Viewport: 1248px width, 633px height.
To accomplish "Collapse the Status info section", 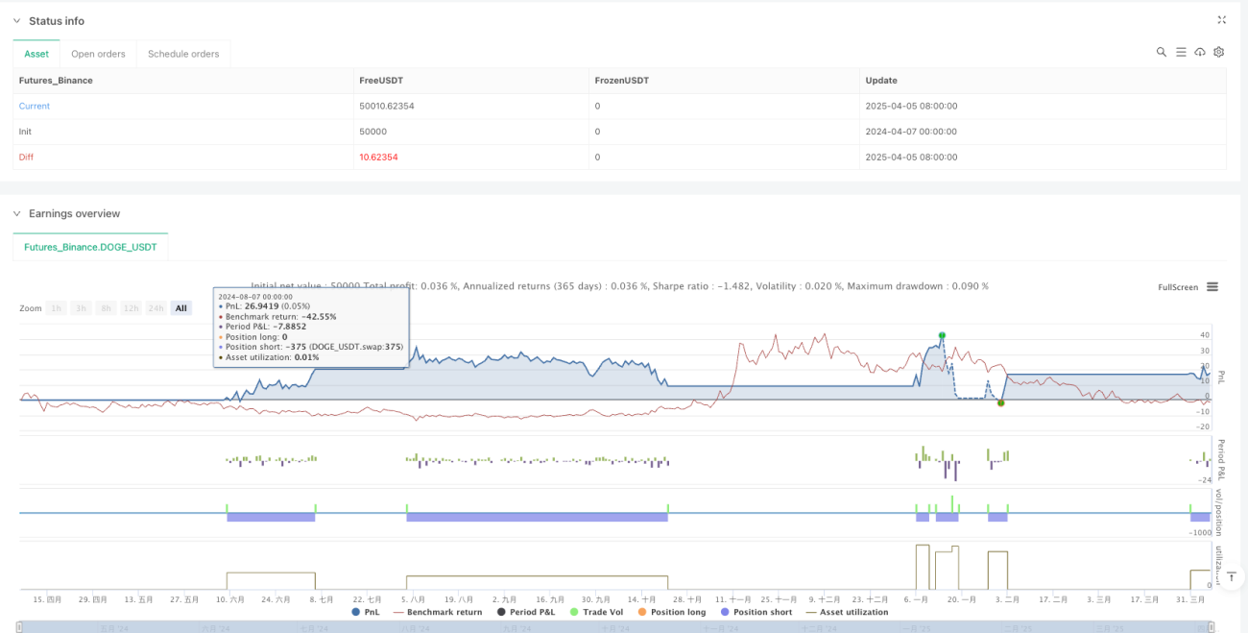I will (x=16, y=21).
